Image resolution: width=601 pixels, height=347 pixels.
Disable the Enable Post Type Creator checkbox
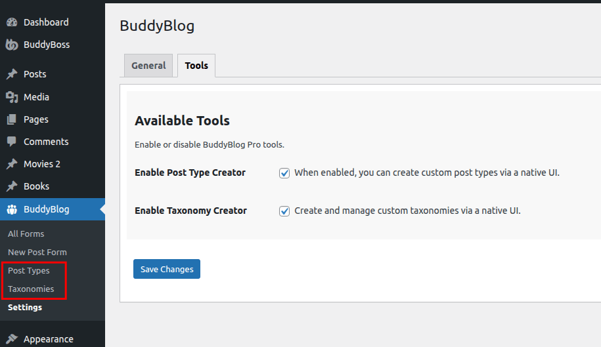[x=284, y=173]
